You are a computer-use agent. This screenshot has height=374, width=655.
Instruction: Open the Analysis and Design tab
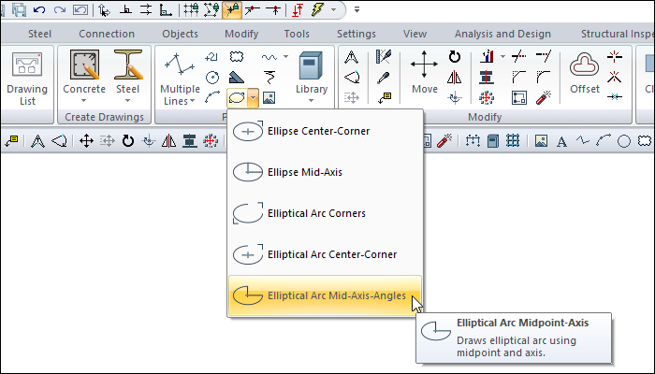pyautogui.click(x=502, y=34)
